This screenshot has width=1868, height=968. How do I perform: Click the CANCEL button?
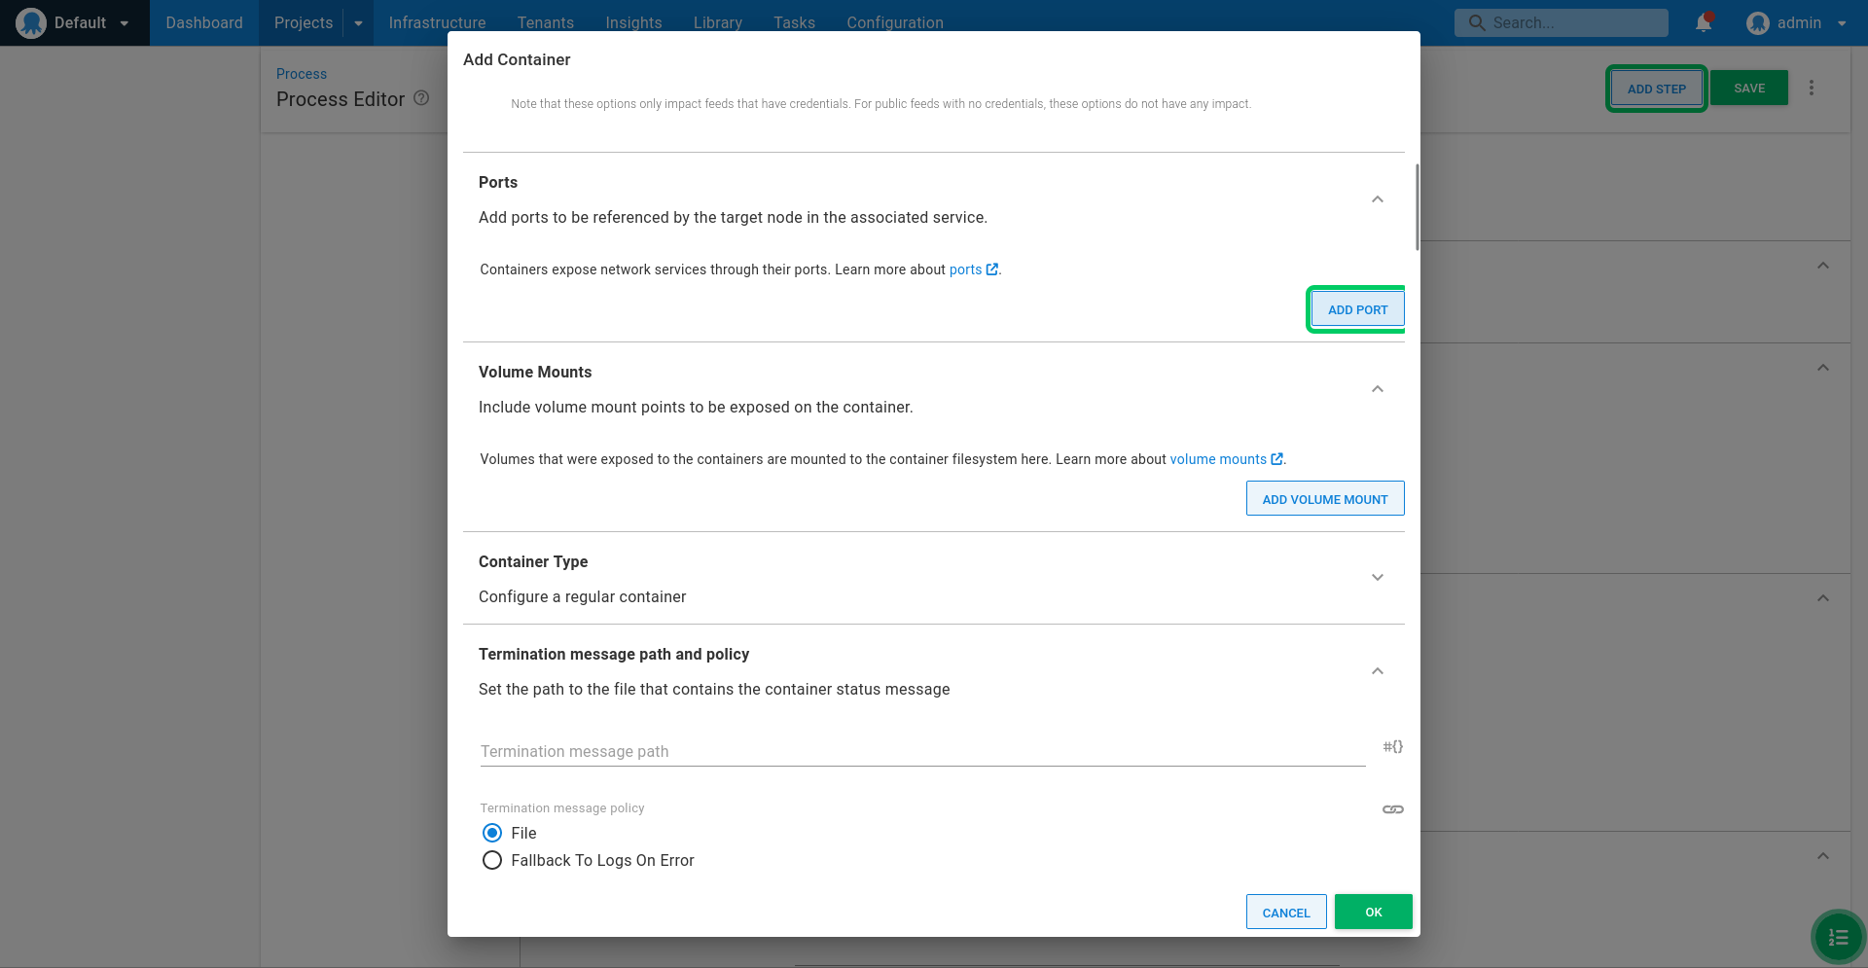click(x=1286, y=912)
